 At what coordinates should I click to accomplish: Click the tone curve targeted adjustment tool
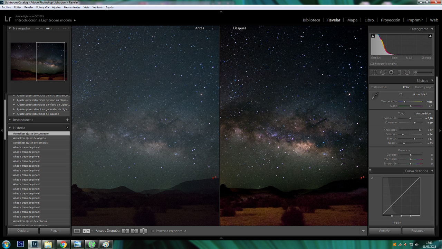372,178
